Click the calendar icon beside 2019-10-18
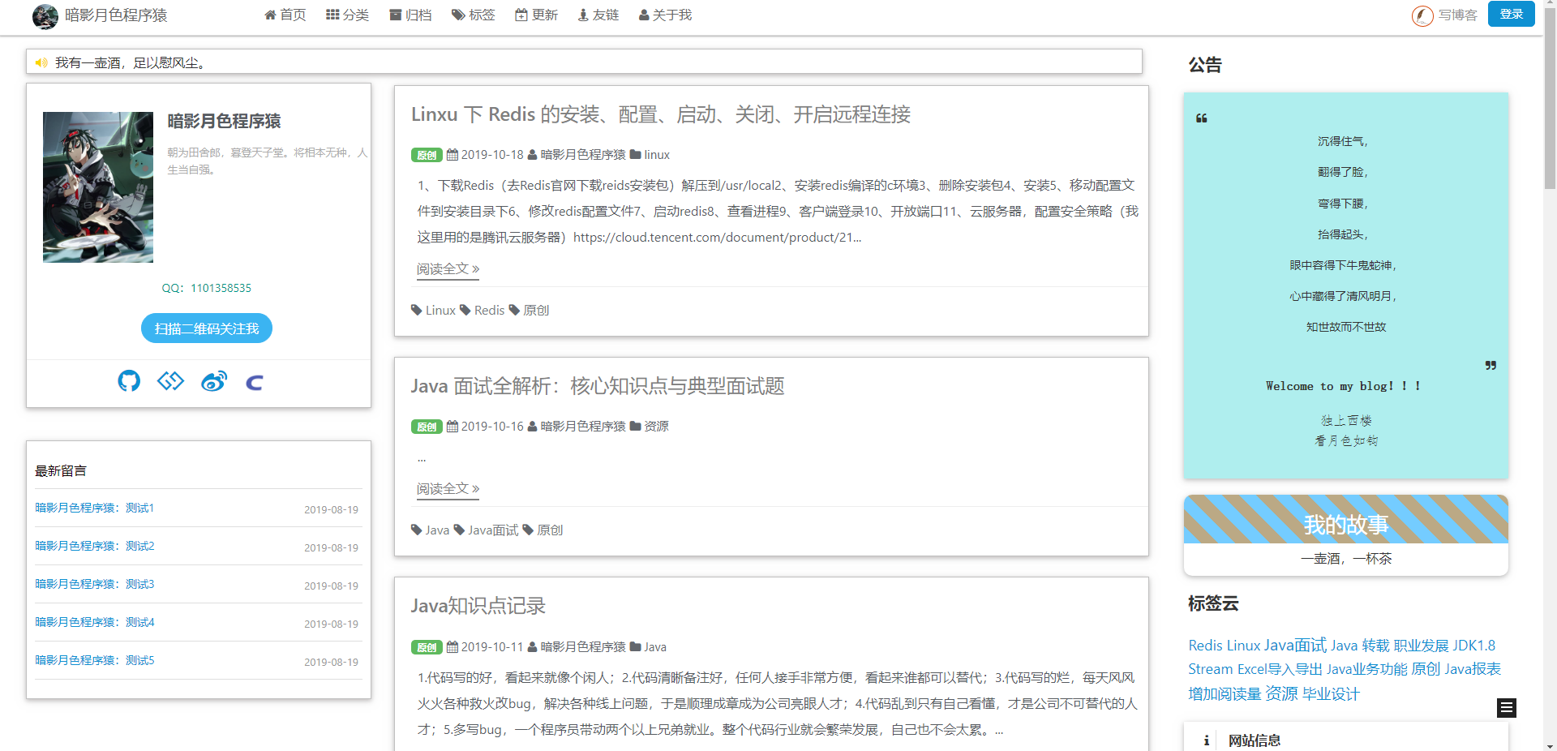This screenshot has height=751, width=1557. tap(454, 154)
